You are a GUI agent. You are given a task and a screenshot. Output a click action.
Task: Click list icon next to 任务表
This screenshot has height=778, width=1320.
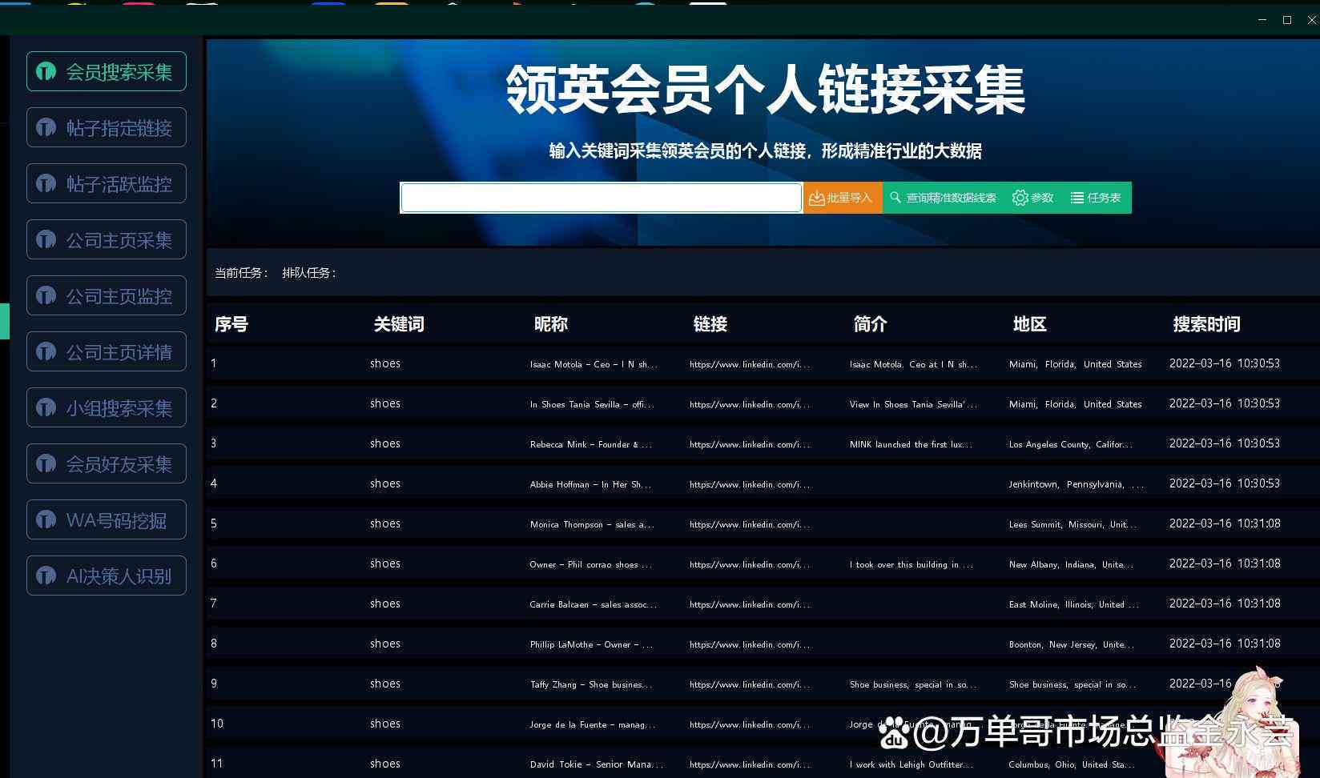coord(1077,198)
